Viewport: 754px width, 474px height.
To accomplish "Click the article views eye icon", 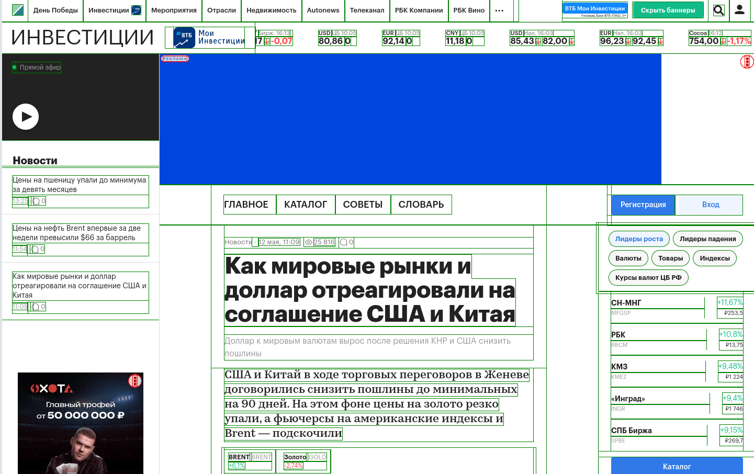I will [x=309, y=242].
